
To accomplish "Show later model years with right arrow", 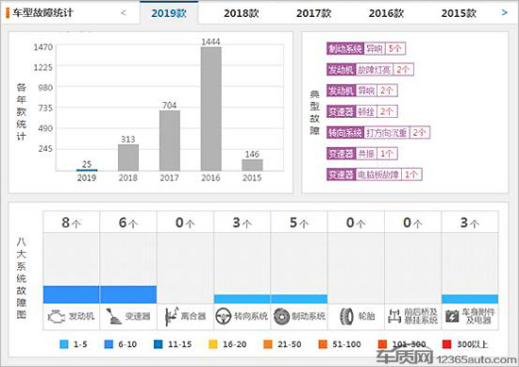I will point(504,13).
